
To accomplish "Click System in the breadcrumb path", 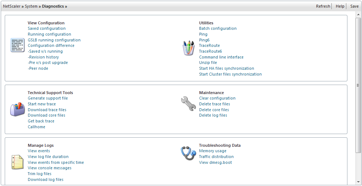I will pos(31,6).
